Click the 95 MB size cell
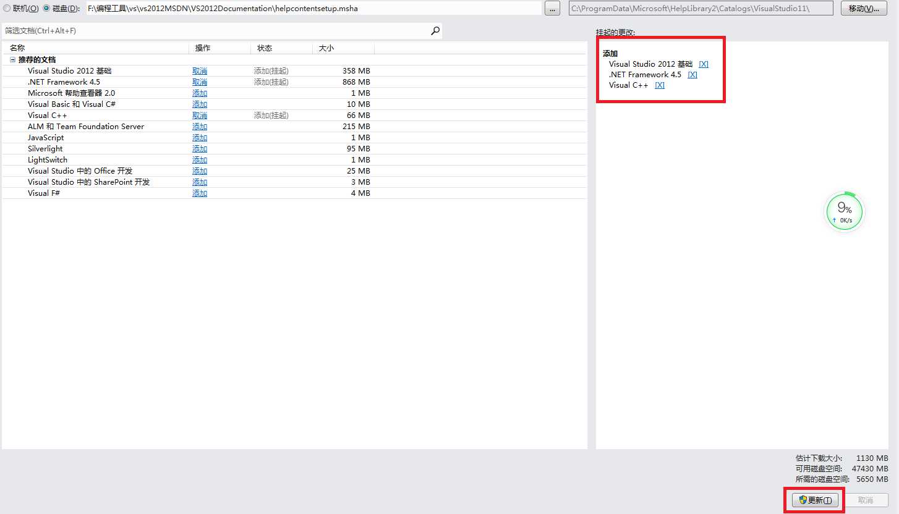This screenshot has width=899, height=514. pos(359,149)
